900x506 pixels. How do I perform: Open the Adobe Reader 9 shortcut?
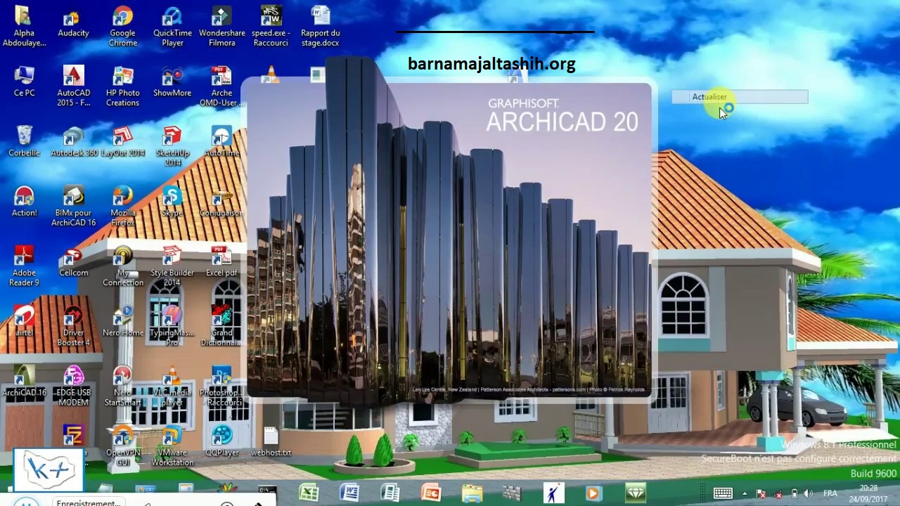click(24, 266)
